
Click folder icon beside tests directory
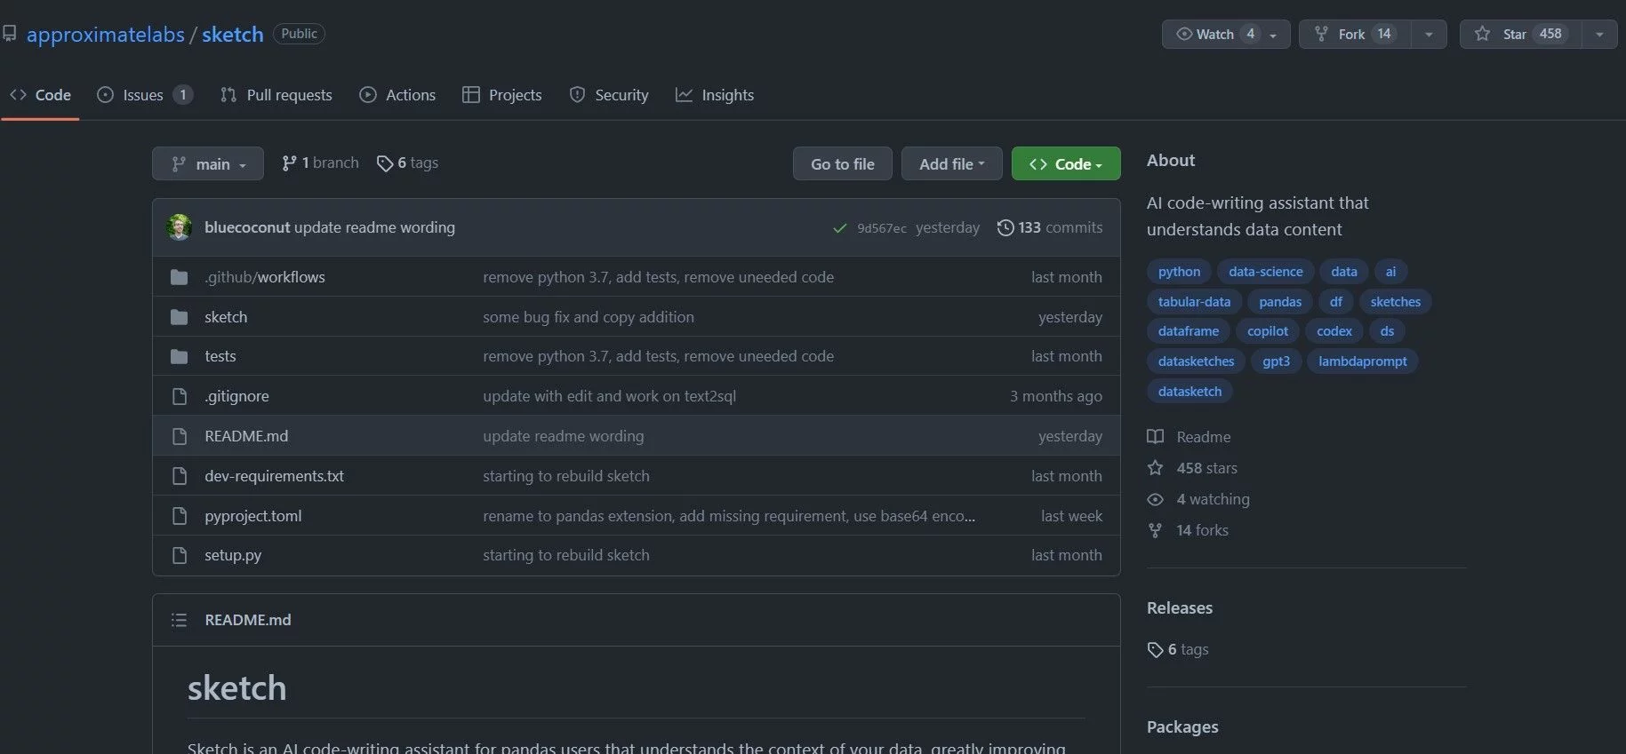(180, 356)
